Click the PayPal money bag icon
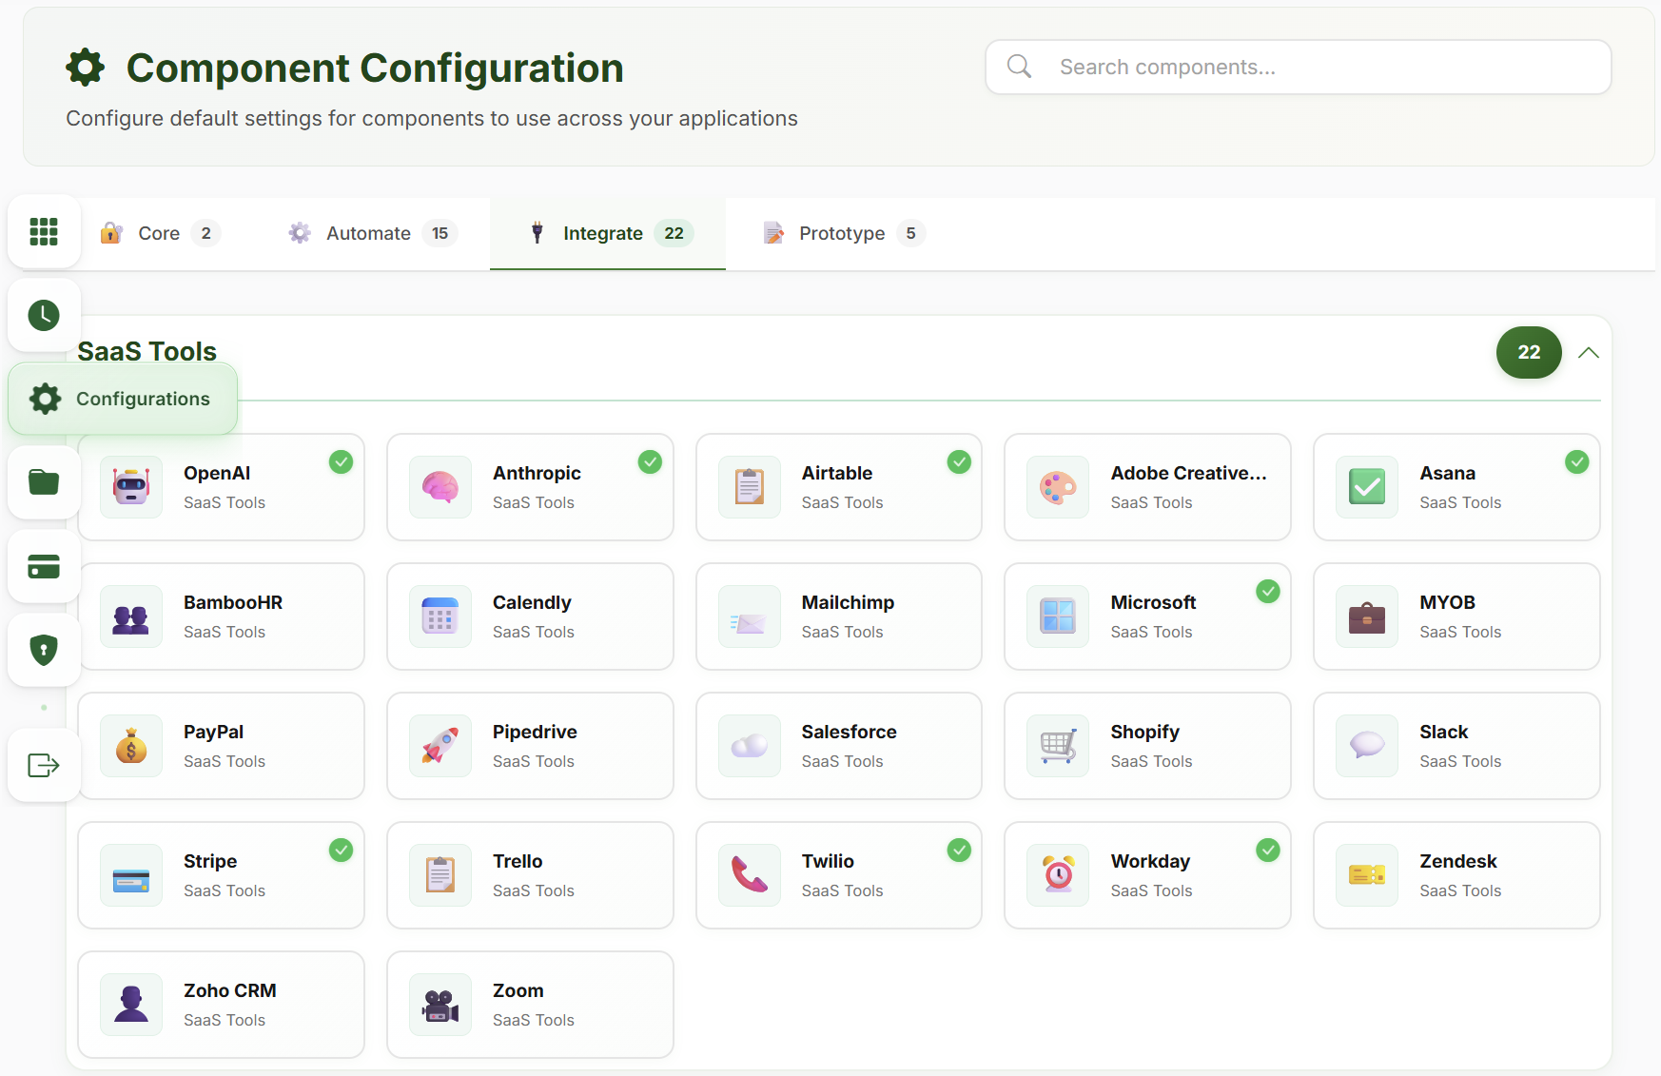The width and height of the screenshot is (1661, 1076). click(x=131, y=746)
